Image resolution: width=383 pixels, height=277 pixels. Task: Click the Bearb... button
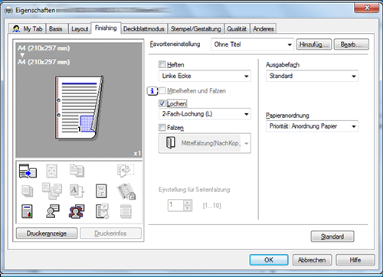coord(352,44)
